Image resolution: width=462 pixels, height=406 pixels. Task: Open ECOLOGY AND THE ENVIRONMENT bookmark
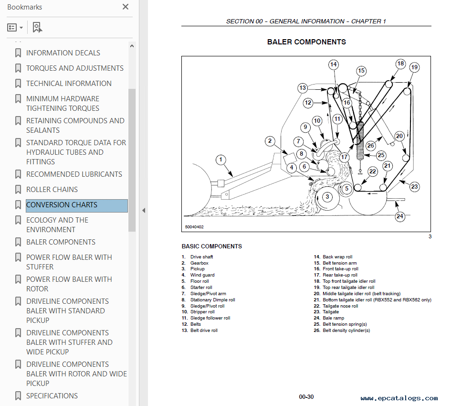[57, 224]
